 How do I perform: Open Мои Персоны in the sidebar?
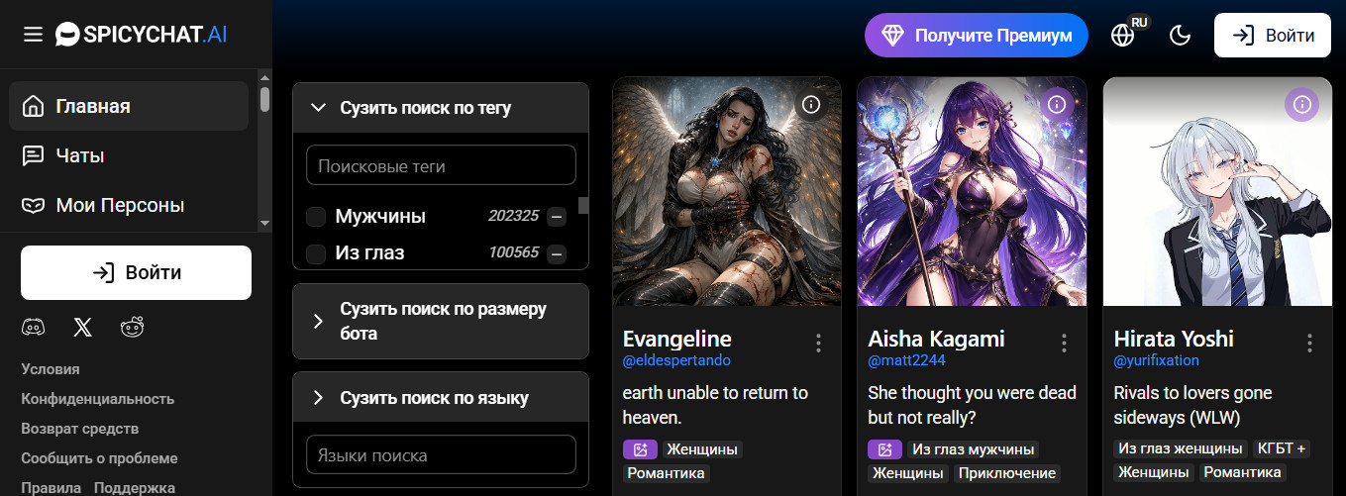[119, 205]
